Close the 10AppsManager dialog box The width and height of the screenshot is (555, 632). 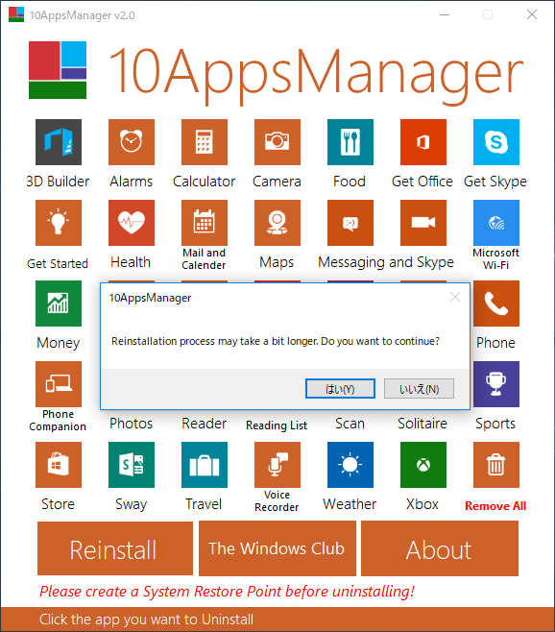[x=455, y=298]
